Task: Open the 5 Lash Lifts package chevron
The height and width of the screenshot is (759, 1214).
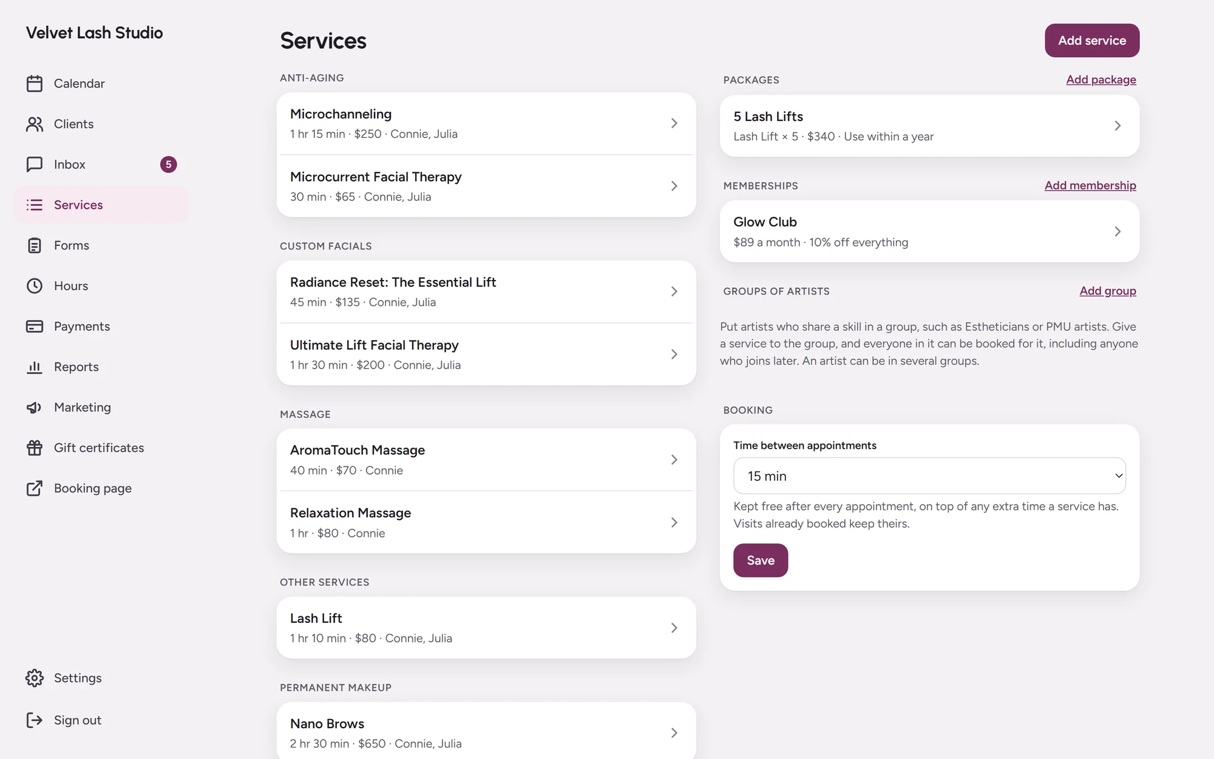Action: tap(1117, 126)
